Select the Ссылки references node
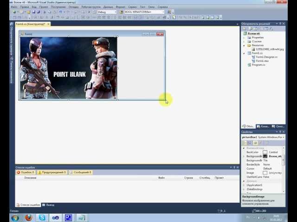297x222 pixels. click(257, 41)
